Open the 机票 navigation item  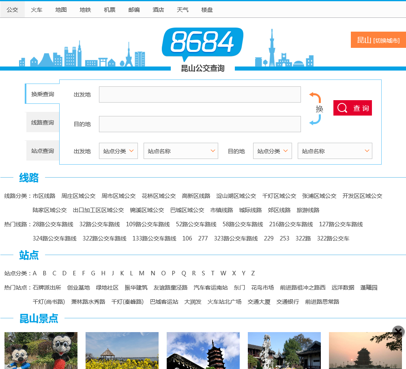tap(110, 10)
